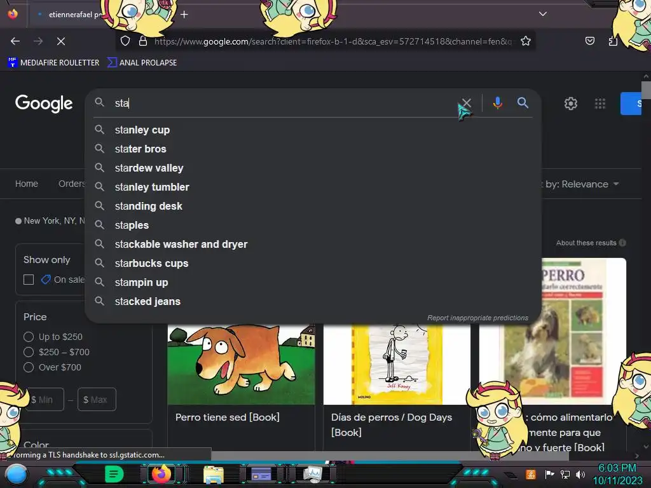Switch to Firefox from the taskbar

pyautogui.click(x=161, y=474)
